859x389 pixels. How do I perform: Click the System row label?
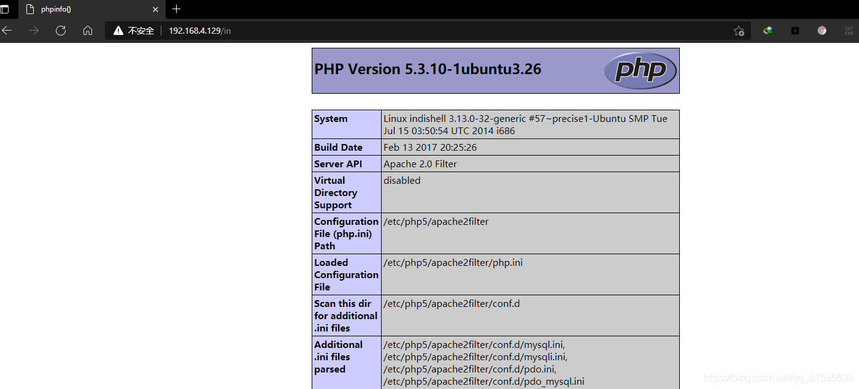[331, 119]
